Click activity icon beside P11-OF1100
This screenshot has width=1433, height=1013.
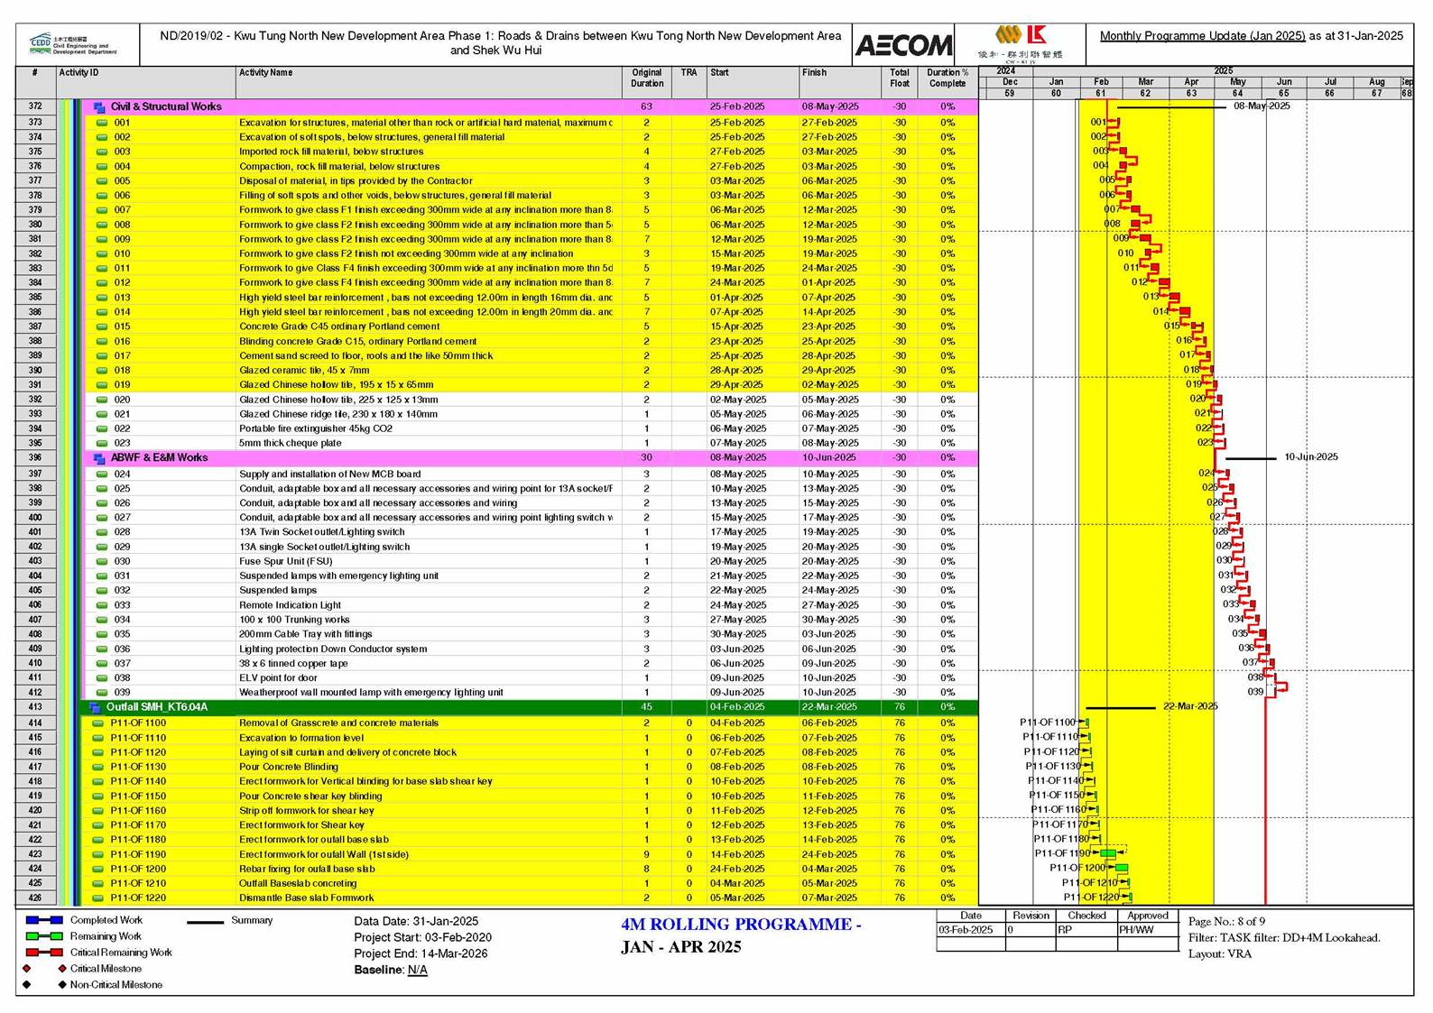click(99, 723)
